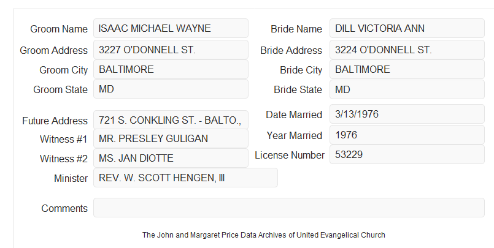The height and width of the screenshot is (248, 494).
Task: Click the Date Married field
Action: coord(407,114)
